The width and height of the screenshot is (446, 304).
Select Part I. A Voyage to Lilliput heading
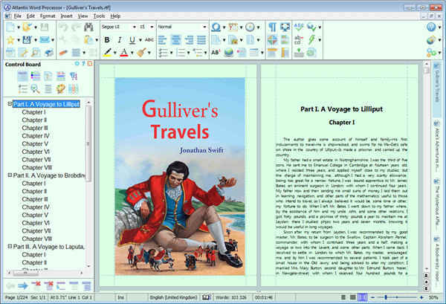coord(46,104)
